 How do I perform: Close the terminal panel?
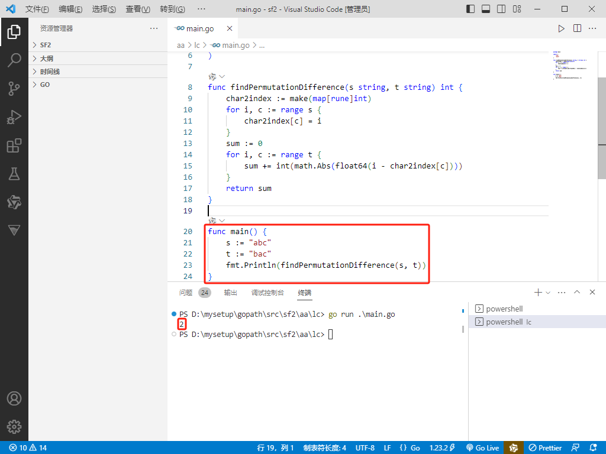pyautogui.click(x=592, y=292)
